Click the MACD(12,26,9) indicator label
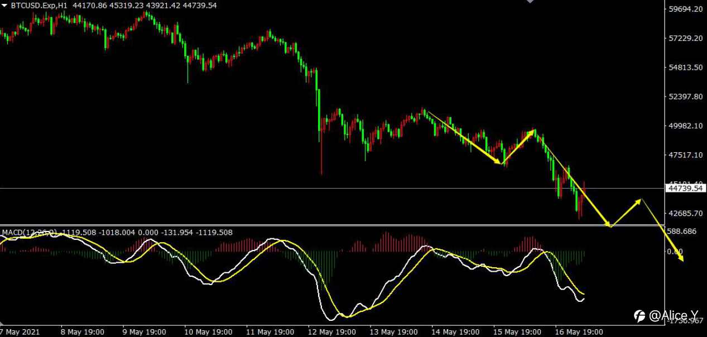This screenshot has height=337, width=707. coord(30,233)
